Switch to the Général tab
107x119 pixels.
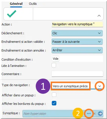16,4
